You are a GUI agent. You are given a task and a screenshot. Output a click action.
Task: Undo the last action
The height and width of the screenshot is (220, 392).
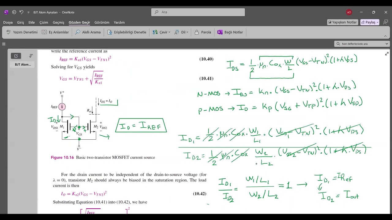(21, 12)
